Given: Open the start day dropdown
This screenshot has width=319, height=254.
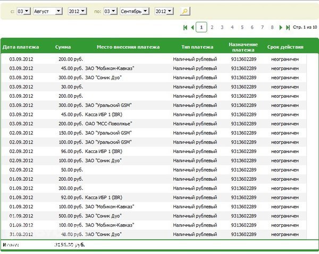Looking at the screenshot, I should (x=24, y=11).
